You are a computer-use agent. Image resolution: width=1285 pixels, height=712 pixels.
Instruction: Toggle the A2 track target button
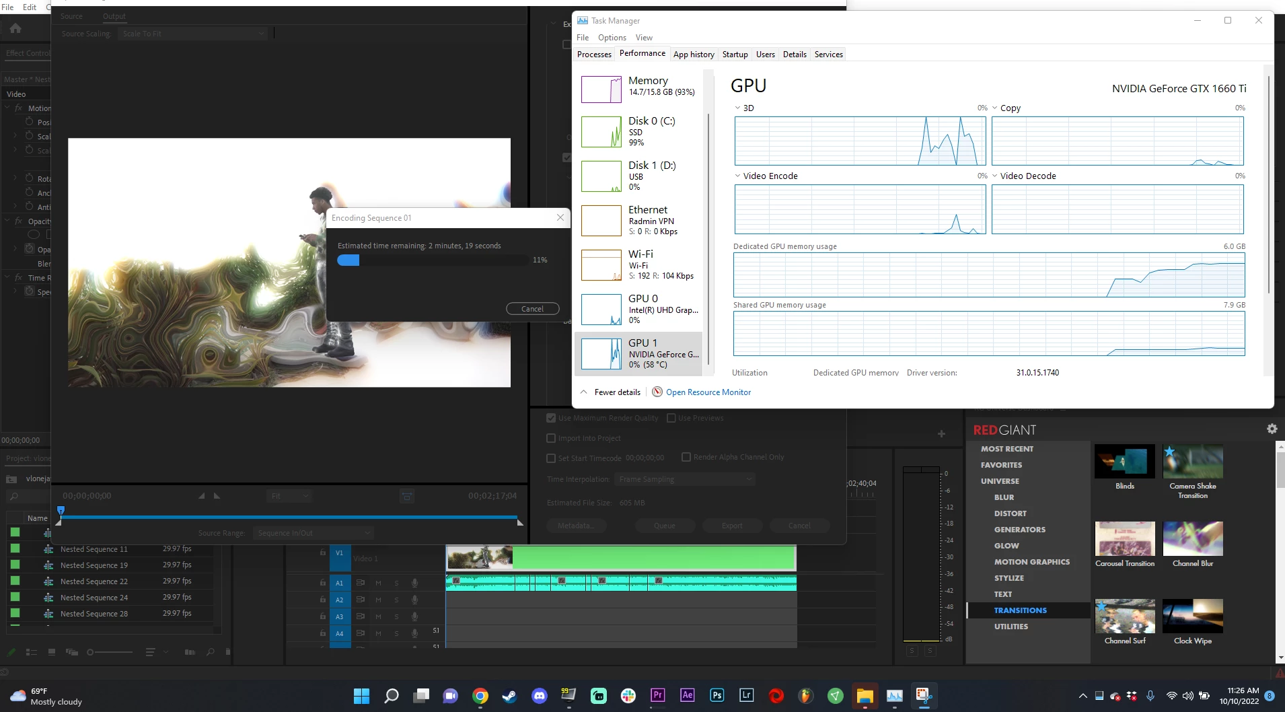click(x=340, y=600)
